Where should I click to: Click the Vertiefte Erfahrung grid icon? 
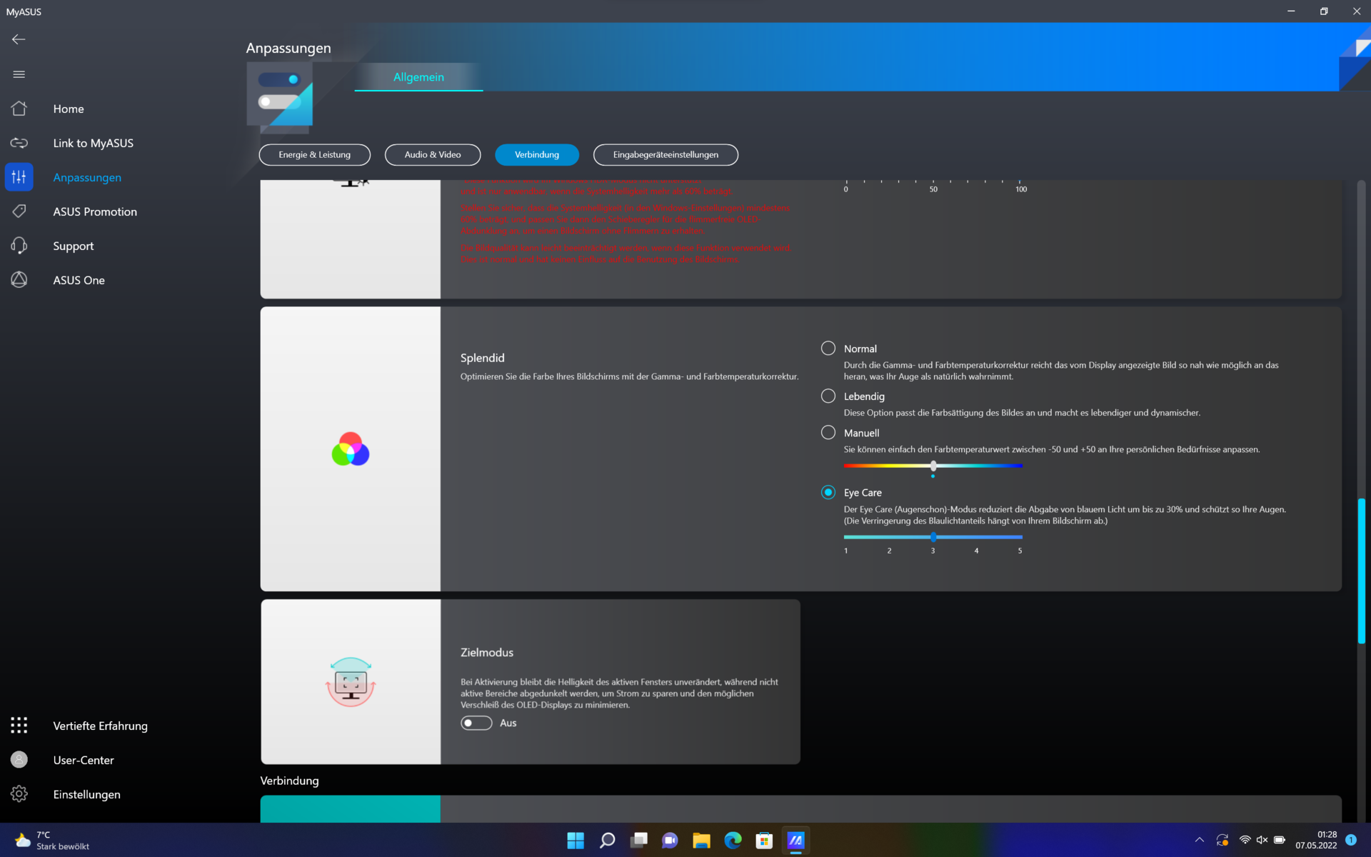(19, 726)
